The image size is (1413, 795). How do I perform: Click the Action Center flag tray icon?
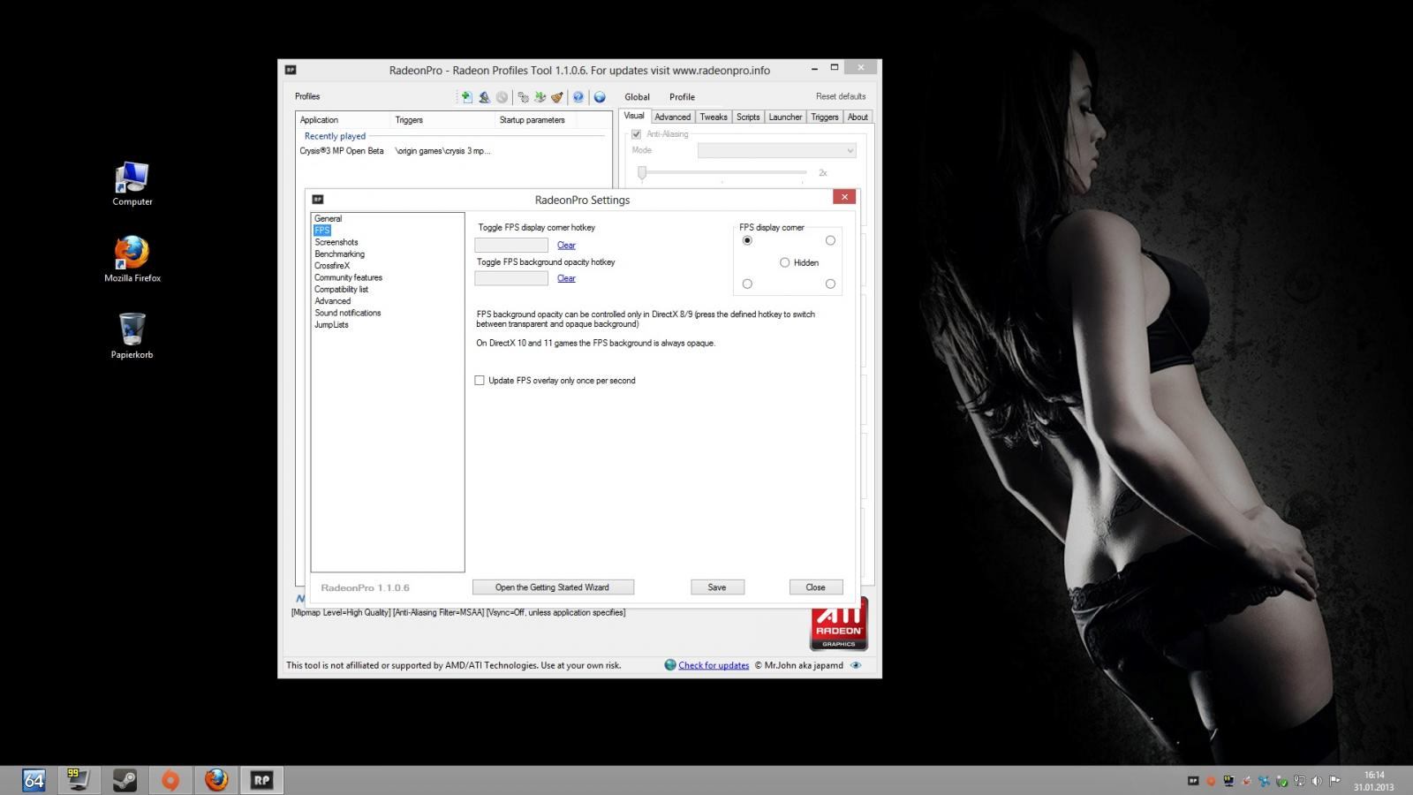coord(1334,781)
